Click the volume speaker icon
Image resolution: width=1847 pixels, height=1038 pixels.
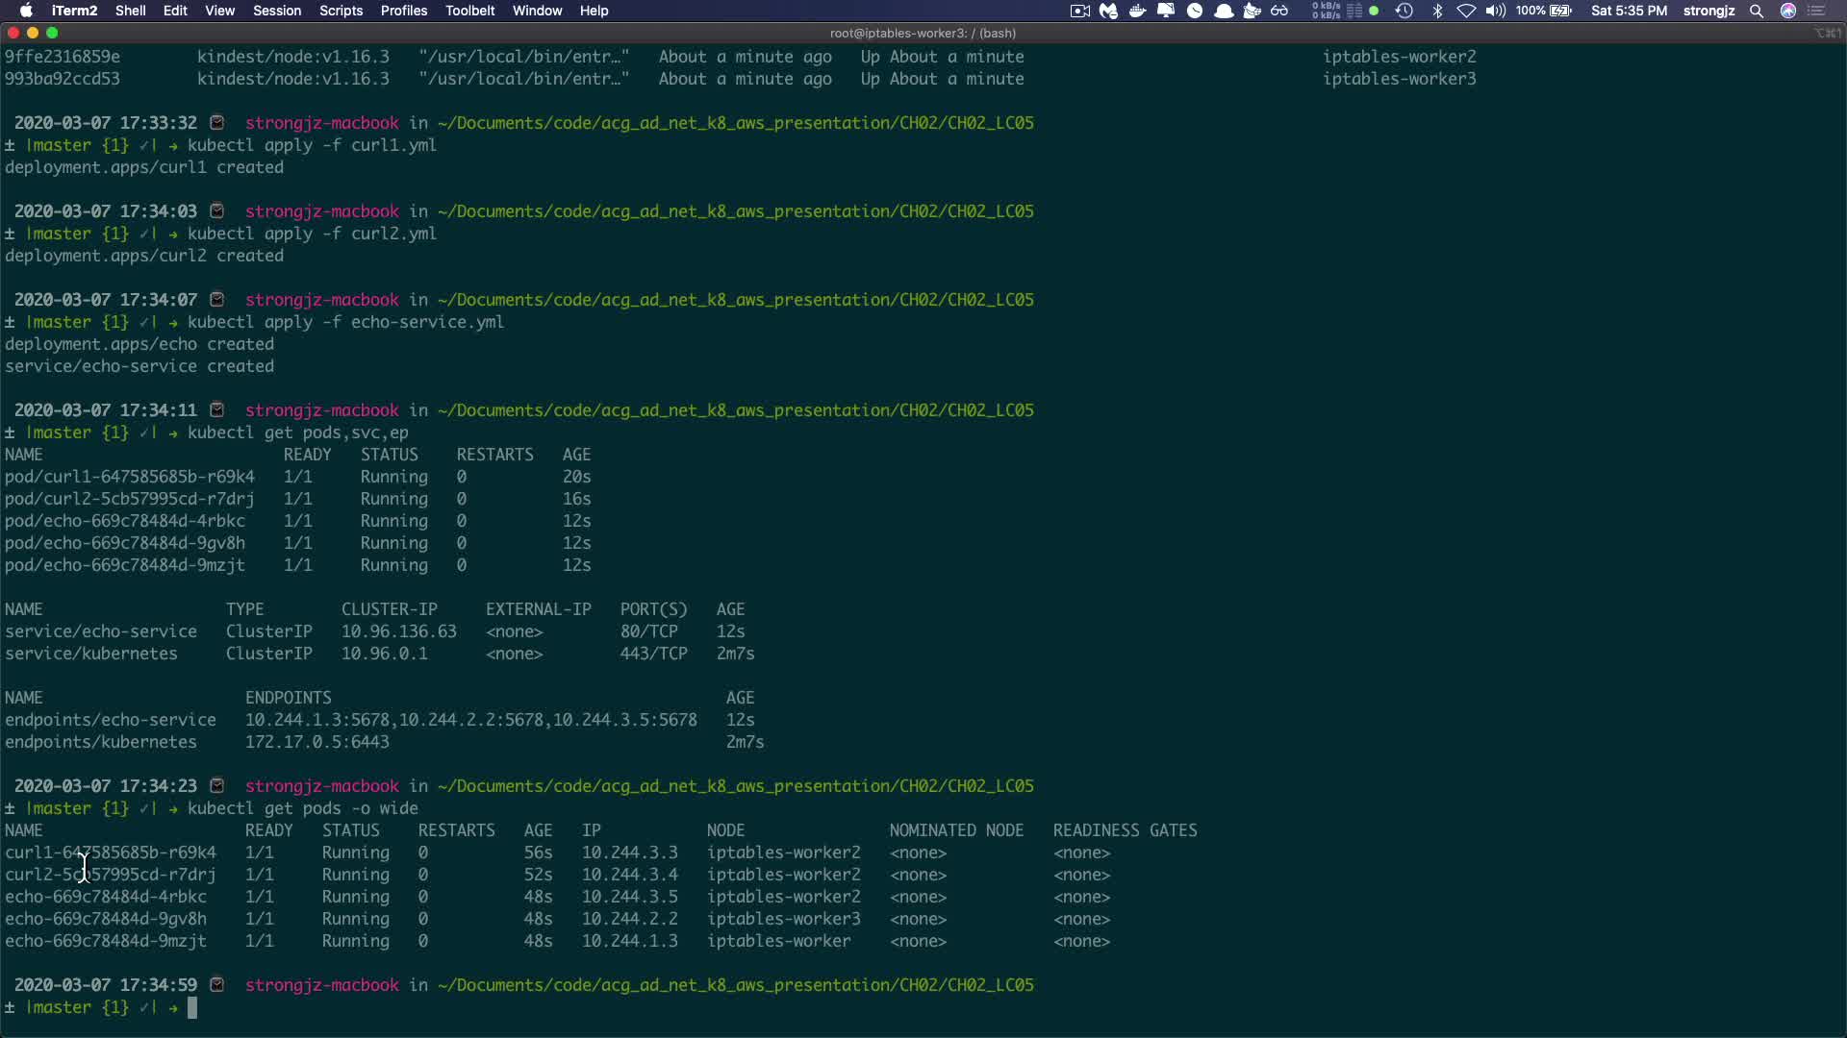[x=1495, y=11]
